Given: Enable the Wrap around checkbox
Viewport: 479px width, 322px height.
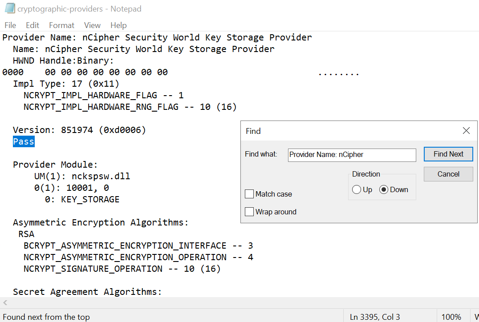Looking at the screenshot, I should coord(249,212).
